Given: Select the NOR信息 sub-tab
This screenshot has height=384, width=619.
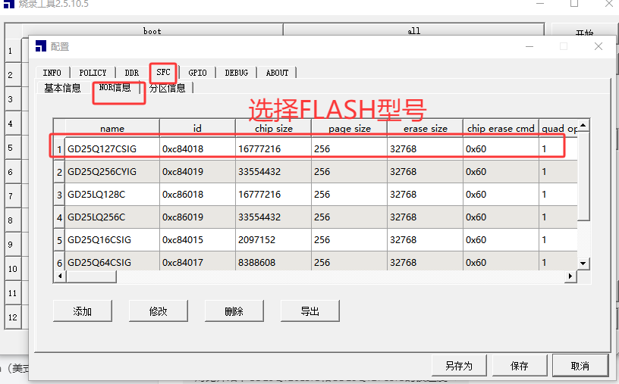Looking at the screenshot, I should click(x=115, y=87).
